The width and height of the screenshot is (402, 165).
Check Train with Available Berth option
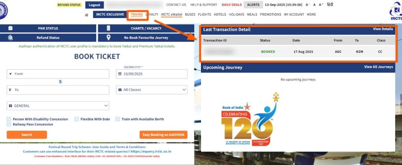pos(118,119)
